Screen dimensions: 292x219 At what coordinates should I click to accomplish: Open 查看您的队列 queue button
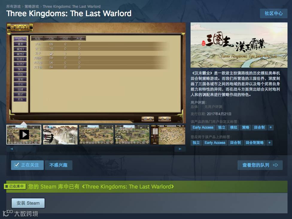260,165
